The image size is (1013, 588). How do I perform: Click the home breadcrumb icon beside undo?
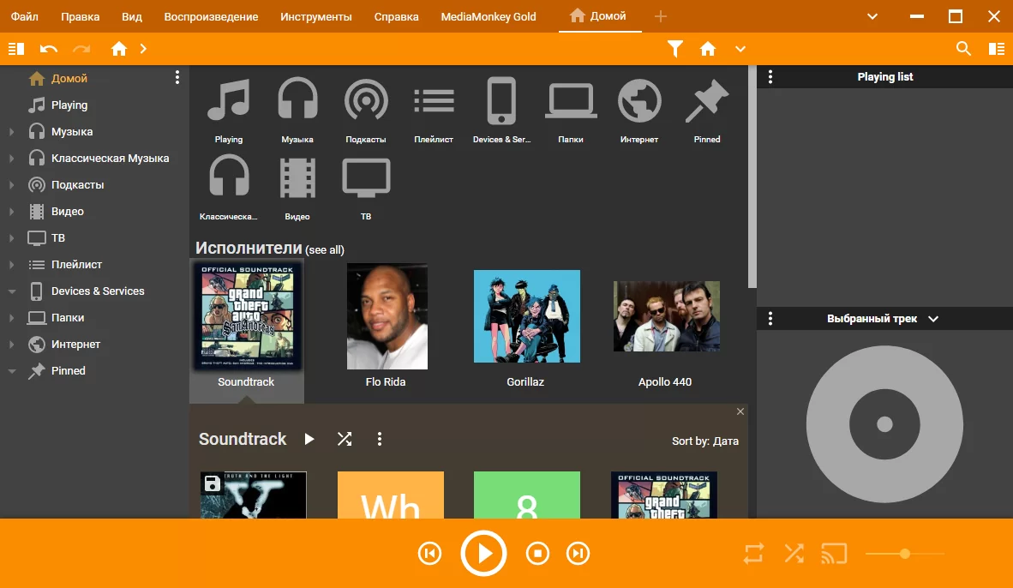119,49
